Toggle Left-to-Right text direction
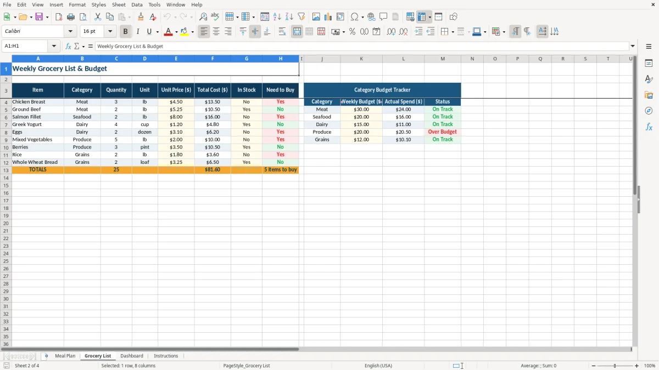The image size is (659, 370). click(515, 32)
